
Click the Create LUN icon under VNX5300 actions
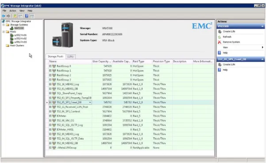click(x=220, y=31)
